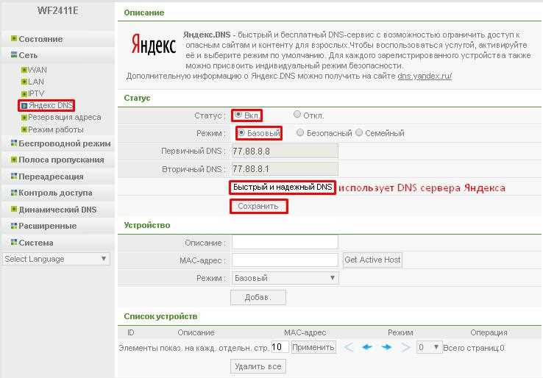Click the Get Active Host button

(372, 260)
